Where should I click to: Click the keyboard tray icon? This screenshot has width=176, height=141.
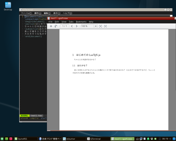(137, 139)
